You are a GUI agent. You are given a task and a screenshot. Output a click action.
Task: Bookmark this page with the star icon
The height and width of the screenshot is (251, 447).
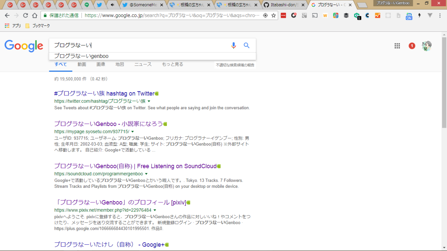(x=273, y=15)
